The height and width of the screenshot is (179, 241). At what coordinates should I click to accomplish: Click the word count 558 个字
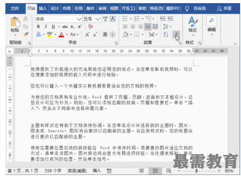click(53, 171)
